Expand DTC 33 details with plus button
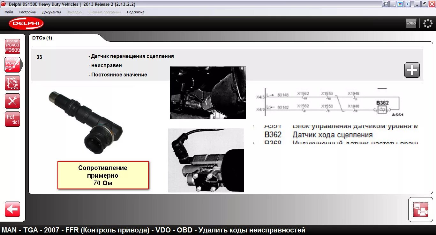The image size is (436, 235). pyautogui.click(x=412, y=70)
